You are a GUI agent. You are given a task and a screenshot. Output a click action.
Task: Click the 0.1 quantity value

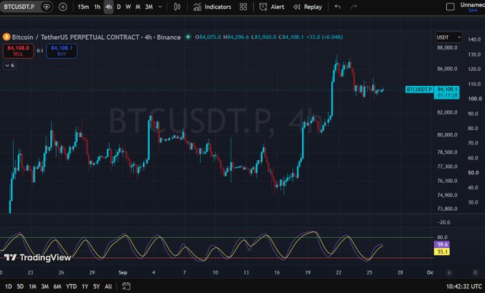40,51
